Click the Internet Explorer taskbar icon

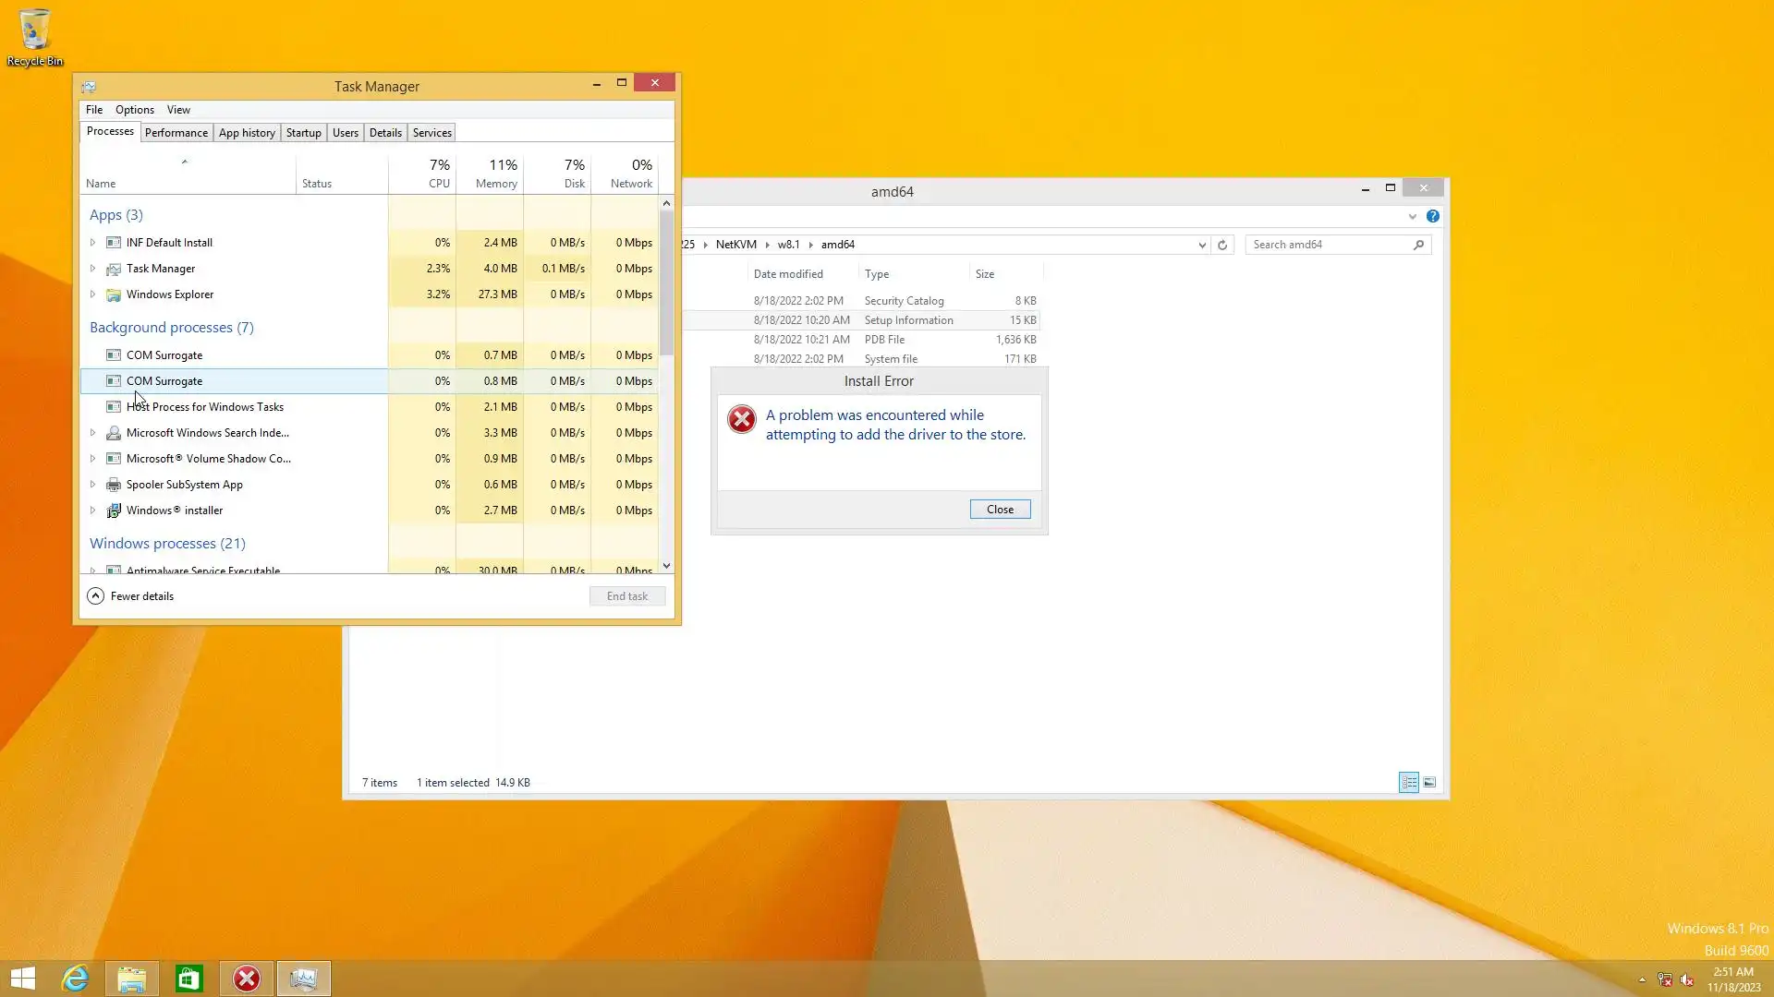coord(75,979)
